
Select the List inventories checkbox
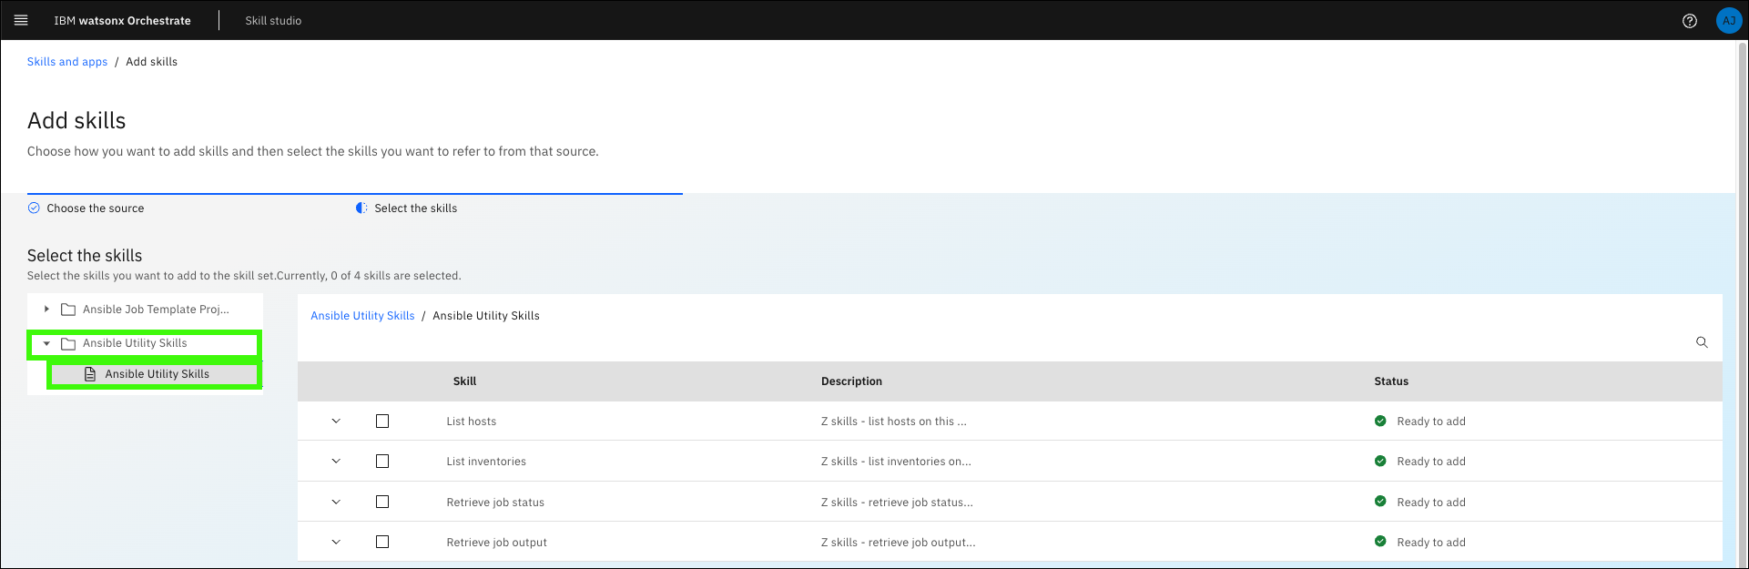click(x=382, y=462)
